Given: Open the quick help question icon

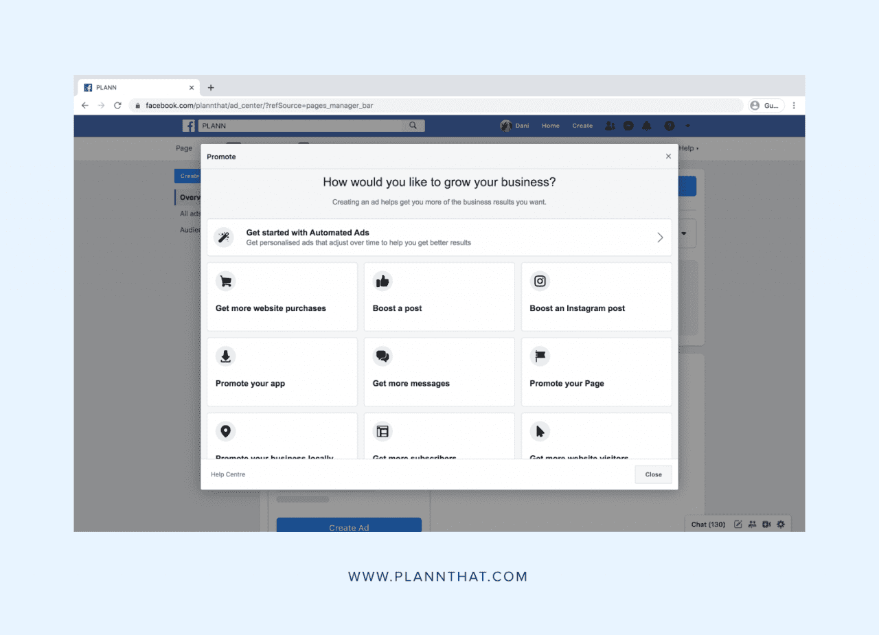Looking at the screenshot, I should 669,126.
